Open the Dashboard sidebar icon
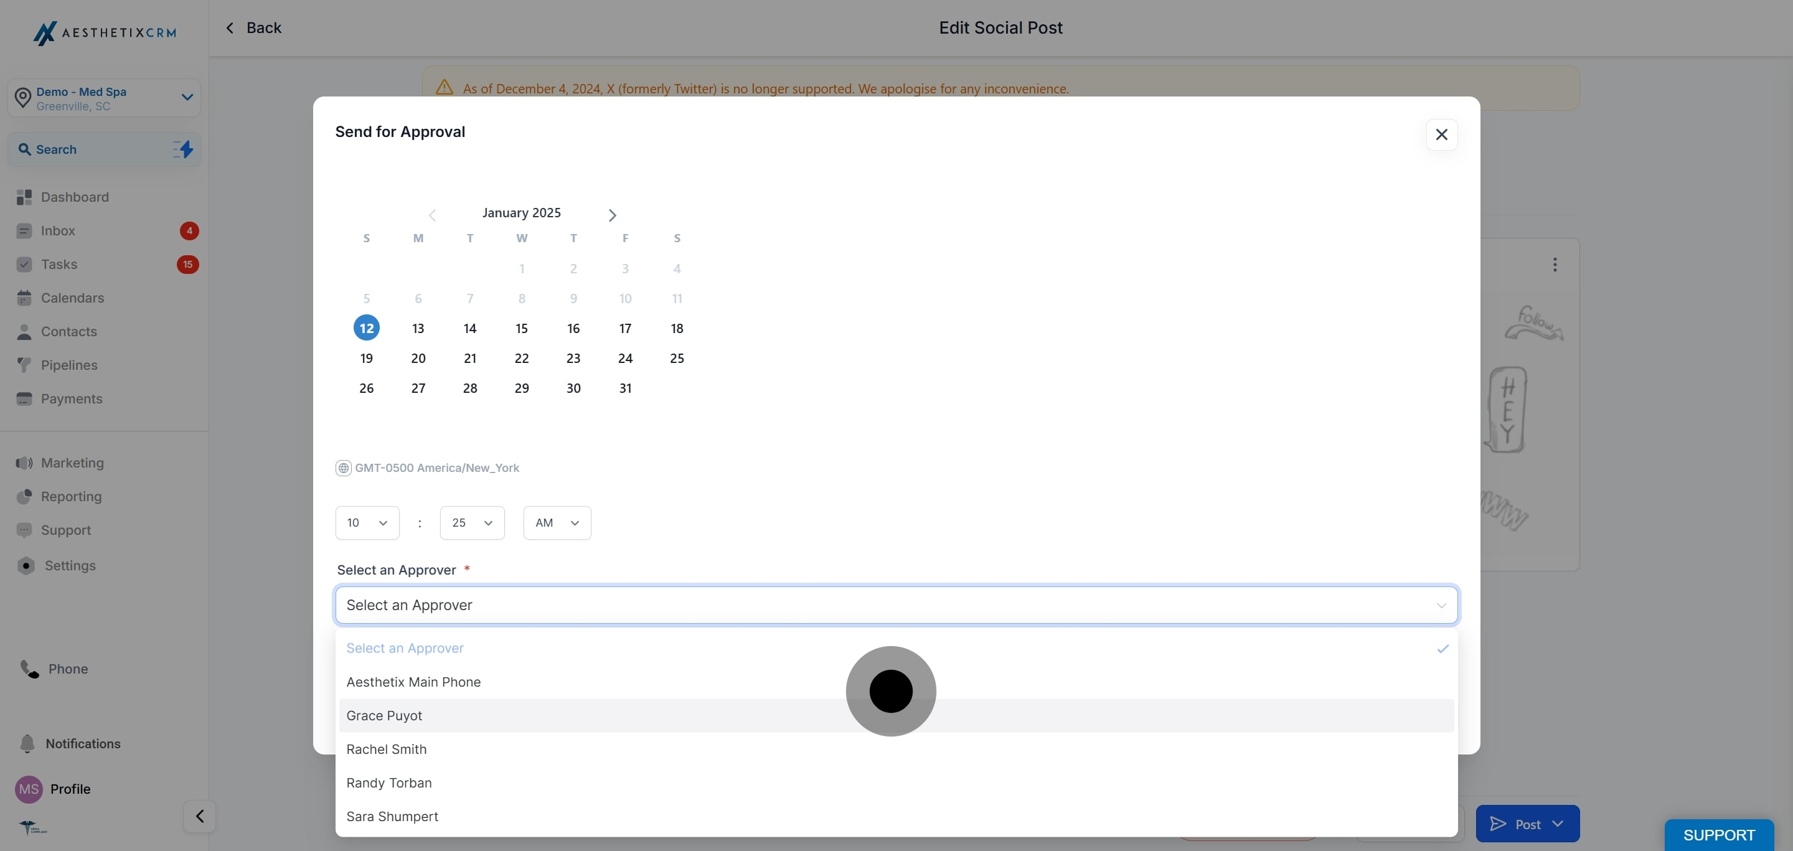Screen dimensions: 1793x851 24,197
